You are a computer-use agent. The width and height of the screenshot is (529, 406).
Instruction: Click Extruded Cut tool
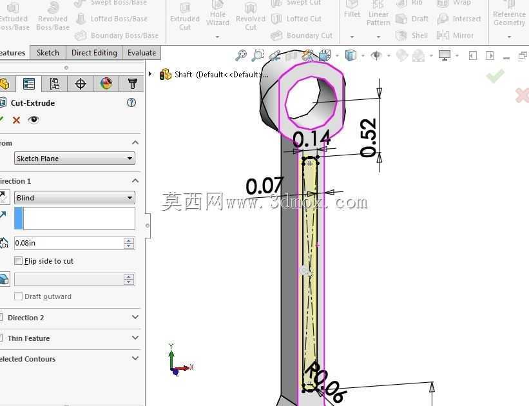(x=184, y=16)
